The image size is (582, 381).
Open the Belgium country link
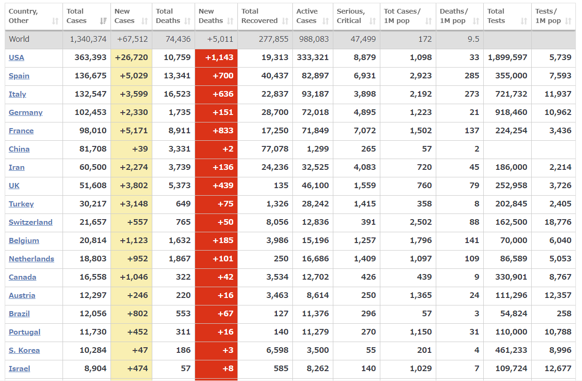click(x=24, y=241)
